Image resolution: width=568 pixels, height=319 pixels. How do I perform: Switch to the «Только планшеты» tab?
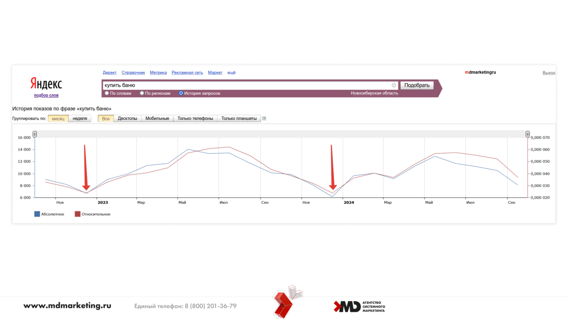point(239,118)
